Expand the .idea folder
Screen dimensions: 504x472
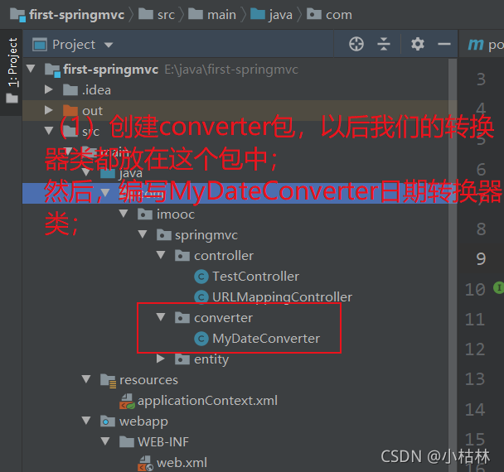(x=49, y=89)
